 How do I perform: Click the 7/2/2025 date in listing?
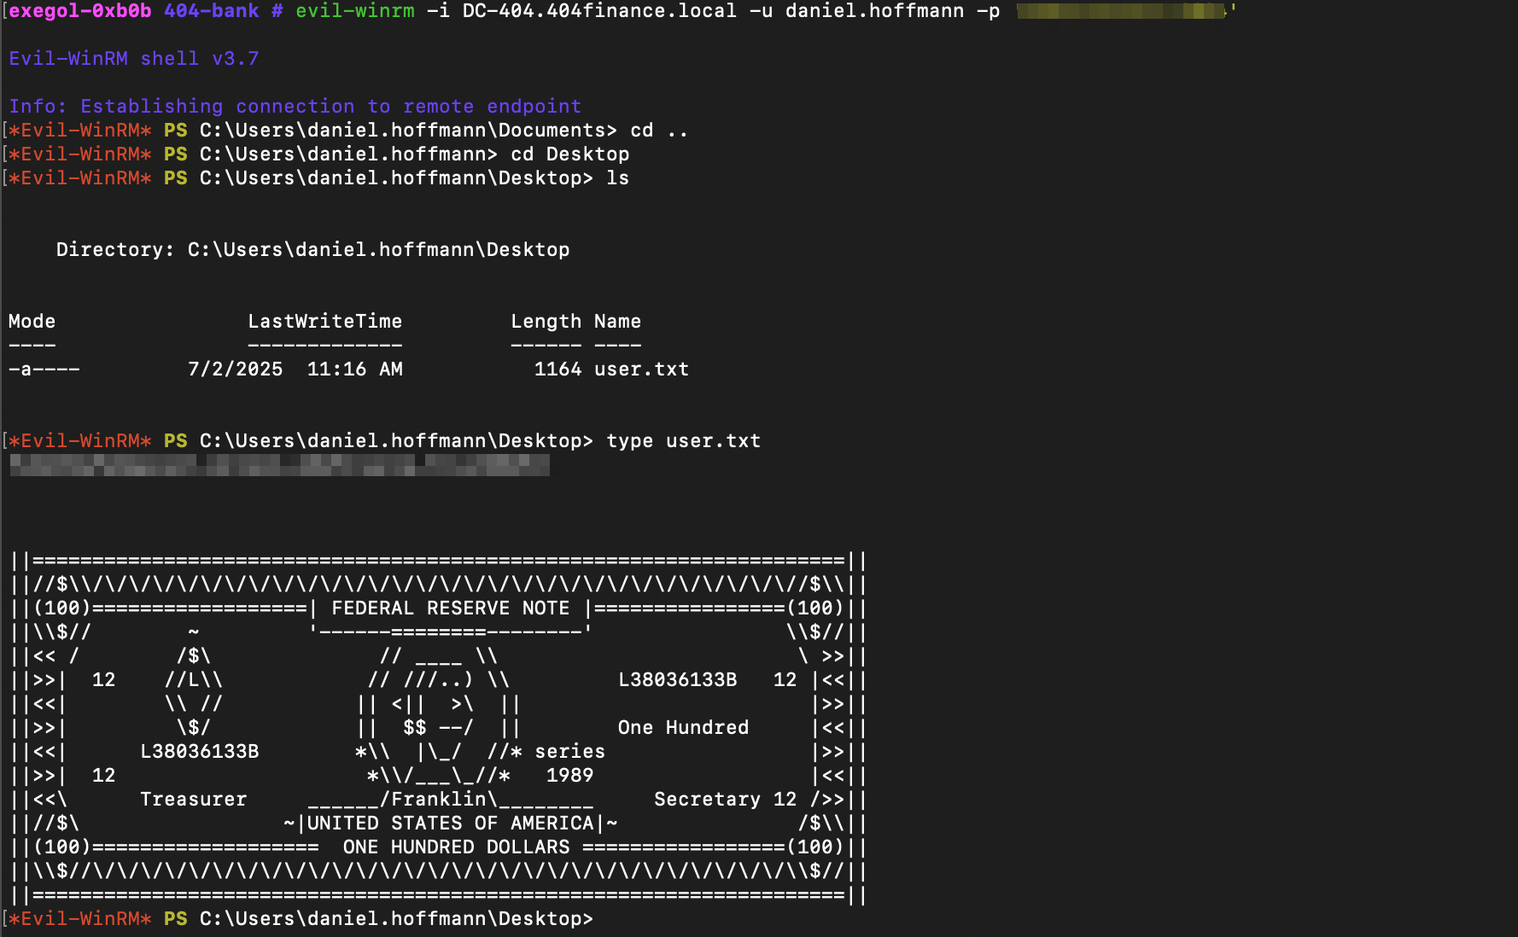(235, 370)
